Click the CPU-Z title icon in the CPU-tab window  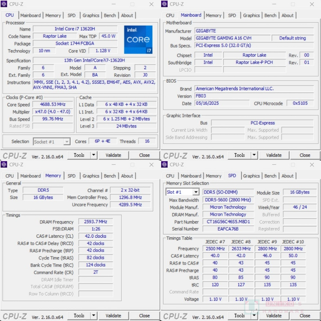pyautogui.click(x=4, y=4)
